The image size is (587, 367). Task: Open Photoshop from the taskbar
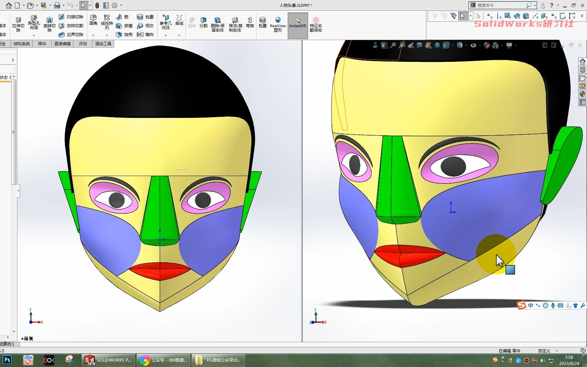tap(7, 360)
